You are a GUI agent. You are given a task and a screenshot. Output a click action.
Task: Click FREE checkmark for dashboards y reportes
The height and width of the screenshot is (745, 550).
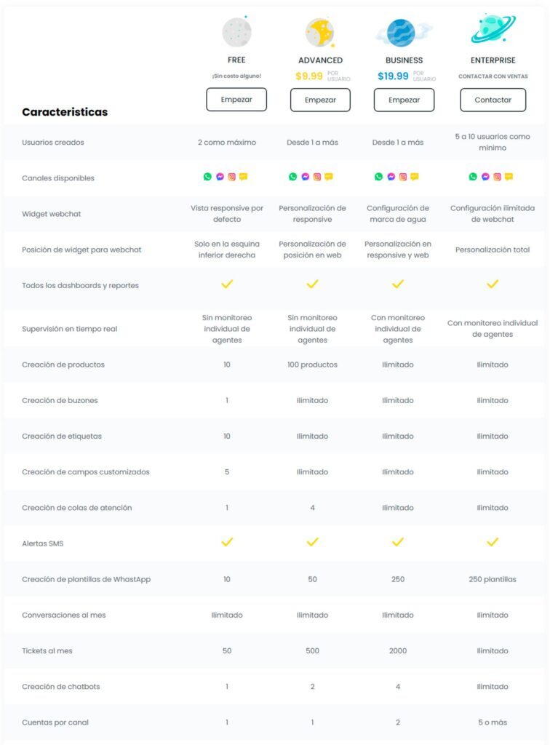(x=227, y=284)
